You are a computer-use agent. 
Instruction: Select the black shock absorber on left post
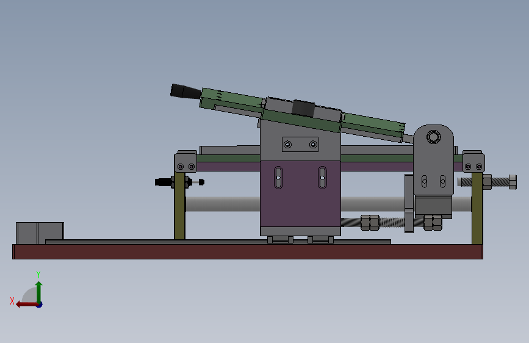click(x=179, y=182)
